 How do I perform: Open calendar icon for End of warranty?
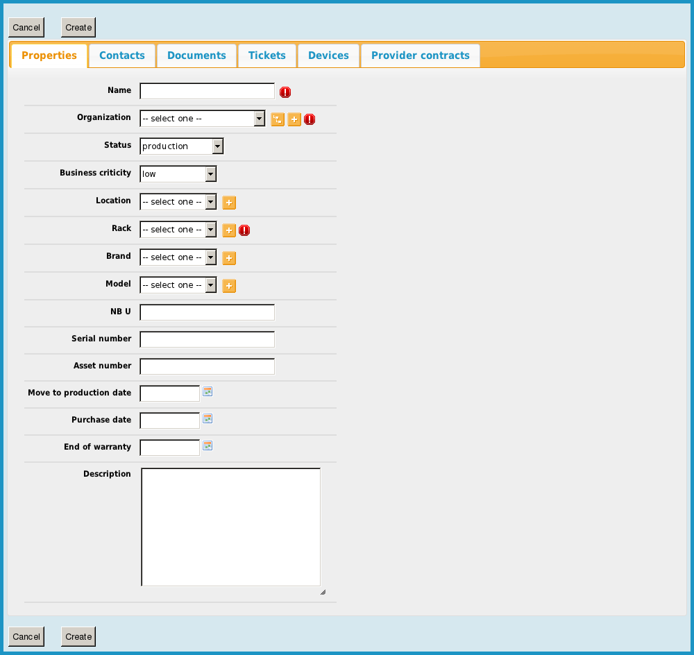[x=208, y=446]
